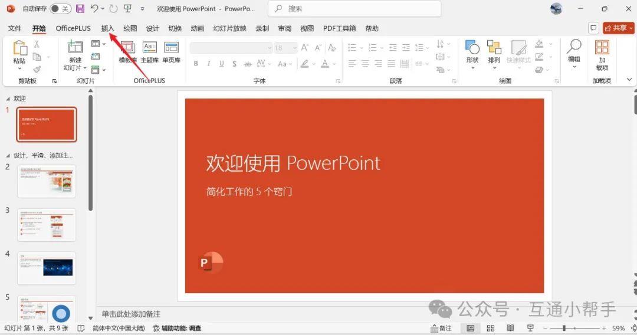This screenshot has height=335, width=637.
Task: Click the 共享 Share button
Action: click(x=619, y=28)
